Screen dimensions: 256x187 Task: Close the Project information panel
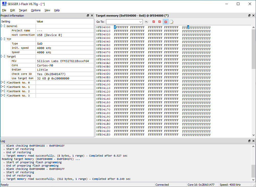(92, 16)
